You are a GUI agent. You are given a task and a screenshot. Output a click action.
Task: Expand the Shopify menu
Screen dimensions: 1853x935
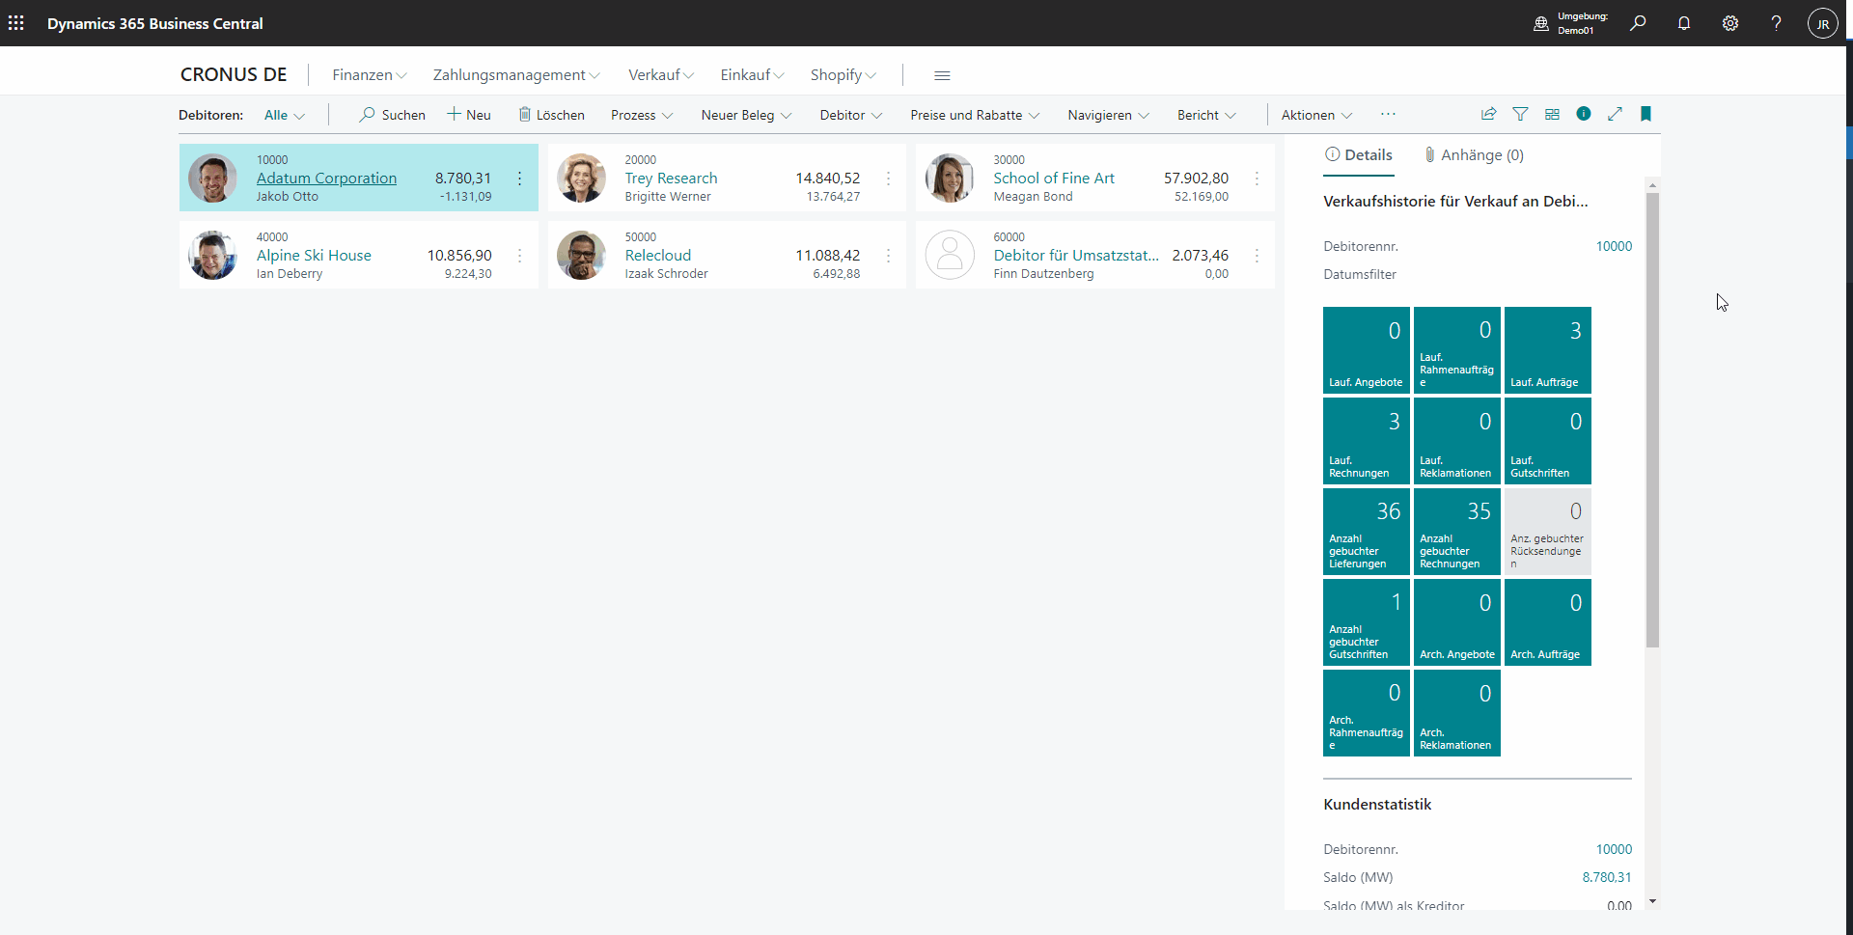(x=844, y=75)
